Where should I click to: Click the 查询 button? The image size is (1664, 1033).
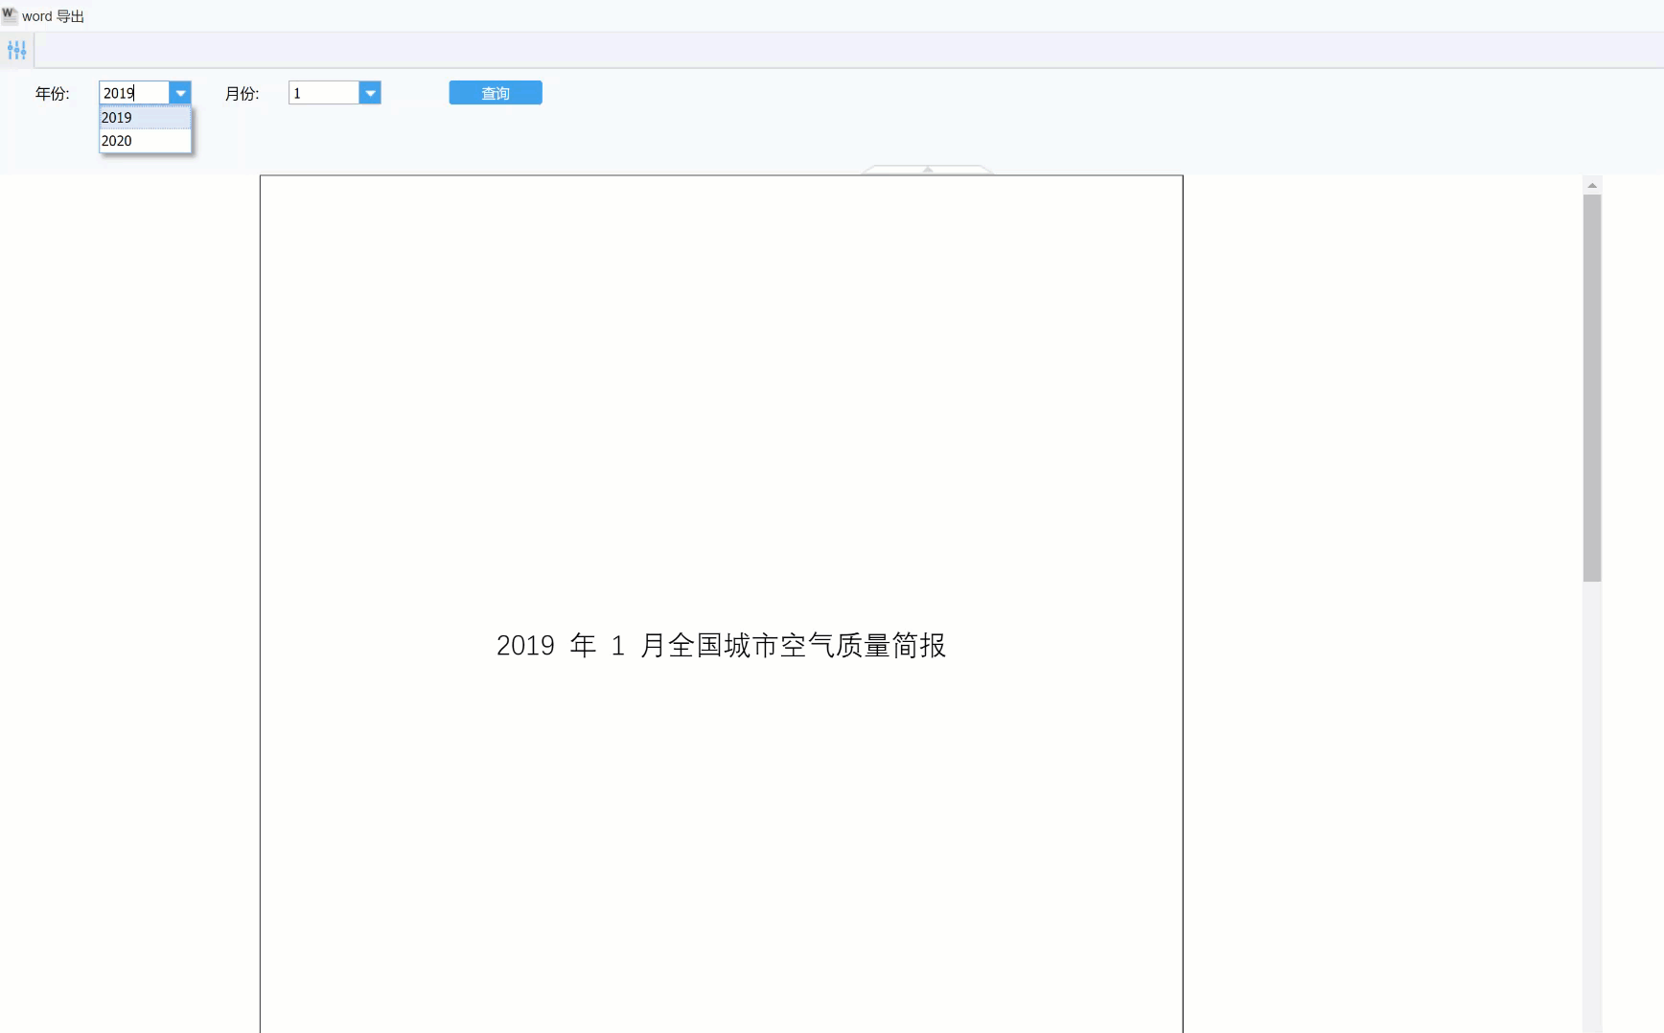[x=496, y=93]
